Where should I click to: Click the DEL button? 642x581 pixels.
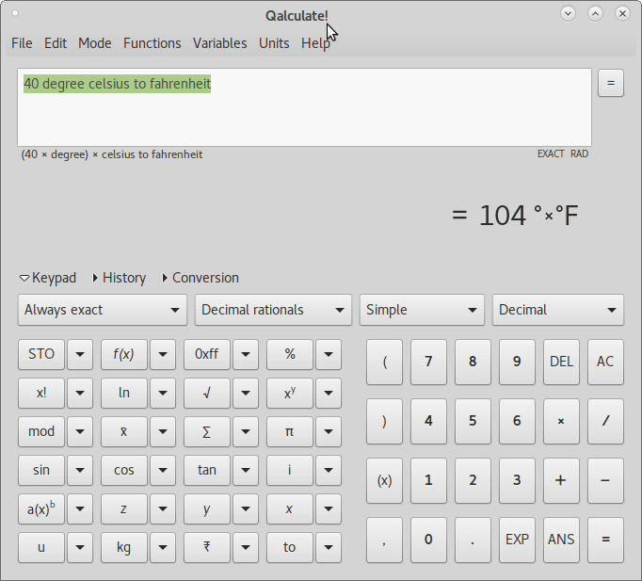point(561,362)
